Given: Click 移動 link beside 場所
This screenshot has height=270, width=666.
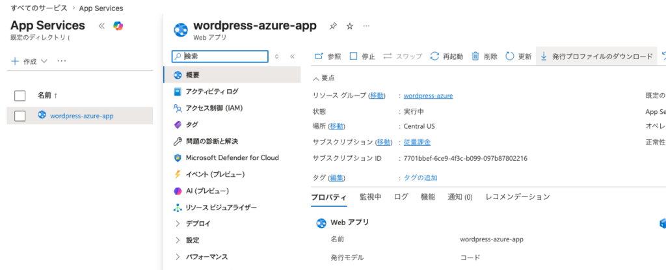Looking at the screenshot, I should point(337,126).
